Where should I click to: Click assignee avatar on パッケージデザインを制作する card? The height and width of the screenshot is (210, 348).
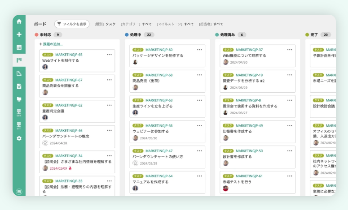(135, 62)
